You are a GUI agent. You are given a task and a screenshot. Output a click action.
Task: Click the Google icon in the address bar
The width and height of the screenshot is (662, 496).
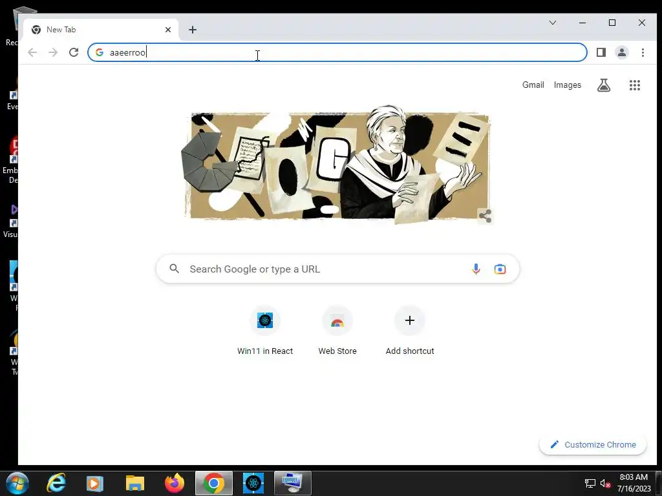tap(100, 52)
